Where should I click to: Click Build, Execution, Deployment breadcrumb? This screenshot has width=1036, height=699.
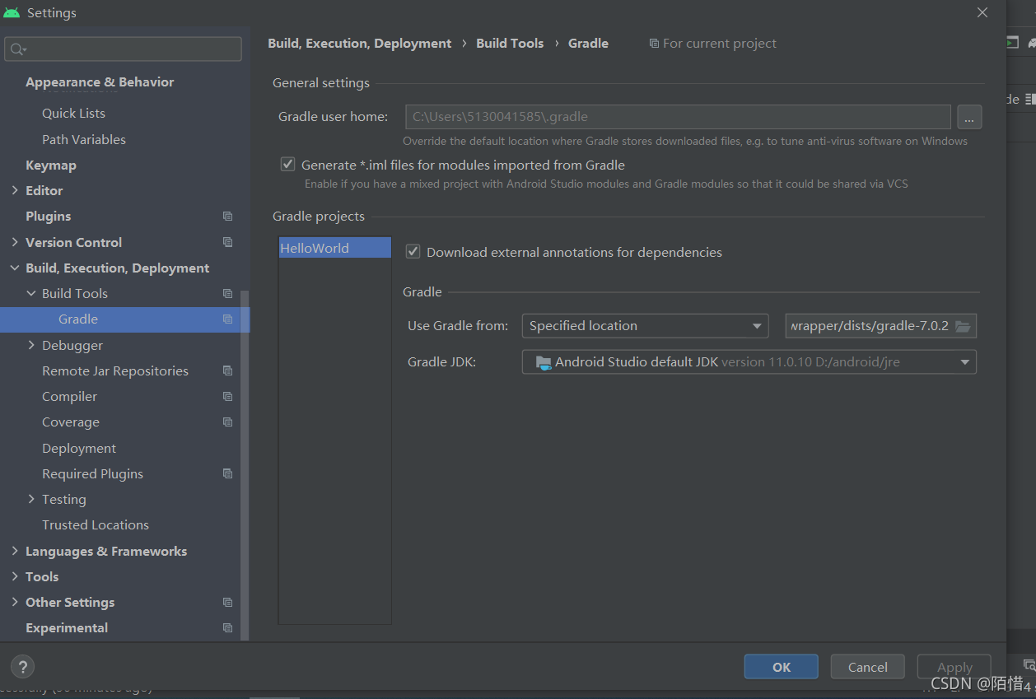[x=360, y=44]
